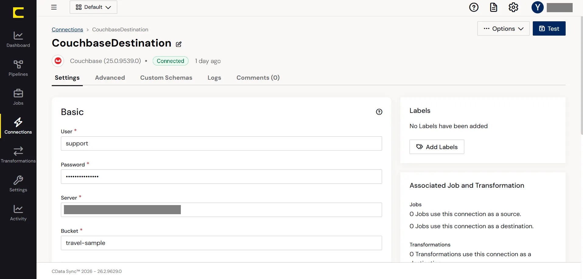
Task: Click the CData Sync logo icon
Action: [18, 13]
